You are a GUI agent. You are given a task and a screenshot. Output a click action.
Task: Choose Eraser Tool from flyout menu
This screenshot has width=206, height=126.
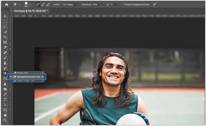(x=26, y=73)
